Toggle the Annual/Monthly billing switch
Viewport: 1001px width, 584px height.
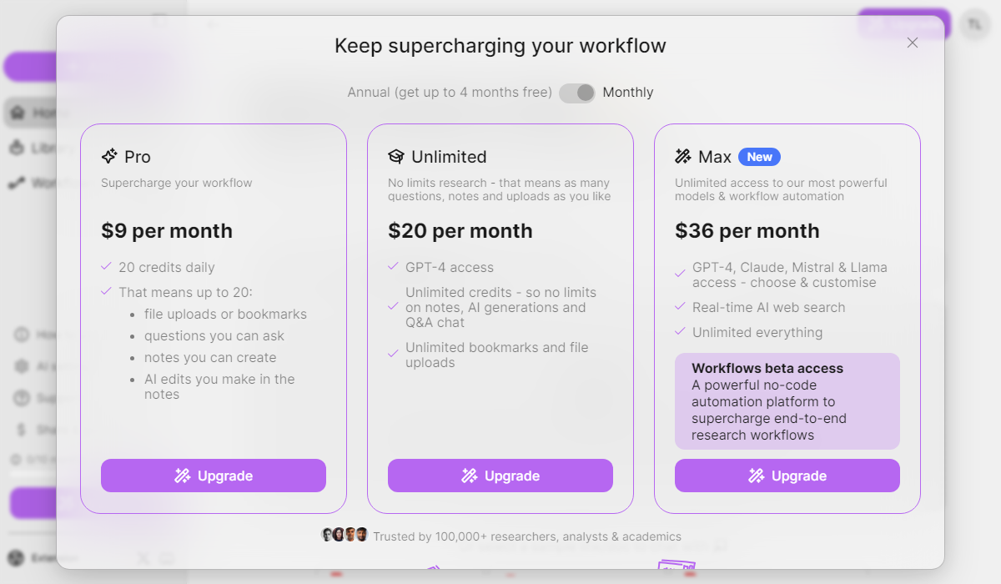pos(576,93)
